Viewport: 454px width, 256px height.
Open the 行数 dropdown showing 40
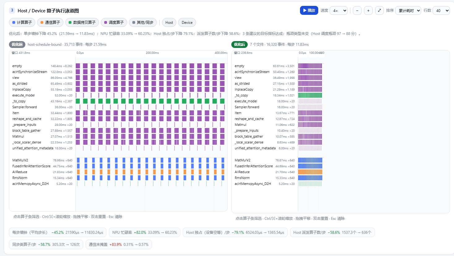click(441, 11)
